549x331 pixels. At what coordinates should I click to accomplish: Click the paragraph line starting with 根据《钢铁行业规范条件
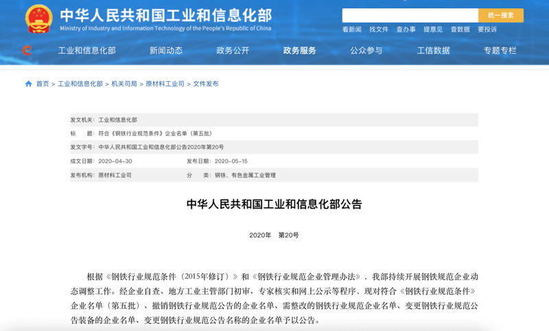(282, 277)
